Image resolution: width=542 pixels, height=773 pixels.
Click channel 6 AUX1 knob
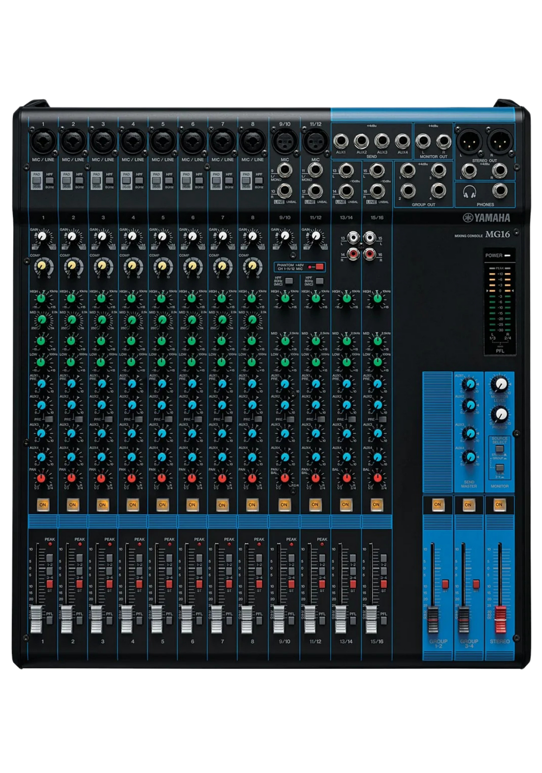click(192, 384)
